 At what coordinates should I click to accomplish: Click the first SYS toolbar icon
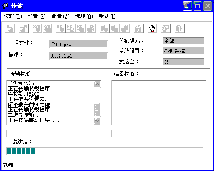37,28
